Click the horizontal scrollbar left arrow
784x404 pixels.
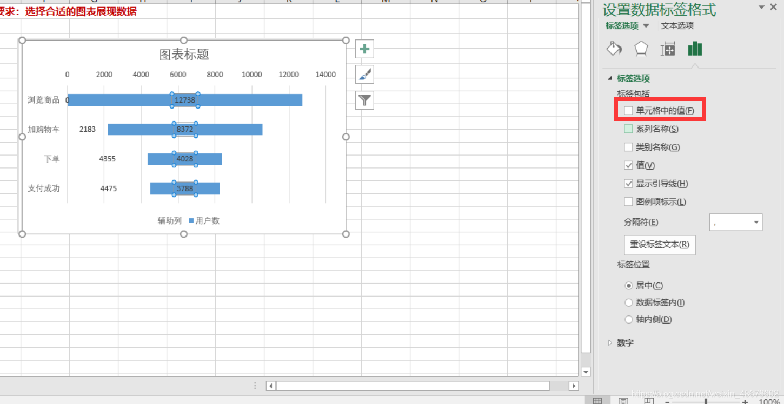click(271, 386)
